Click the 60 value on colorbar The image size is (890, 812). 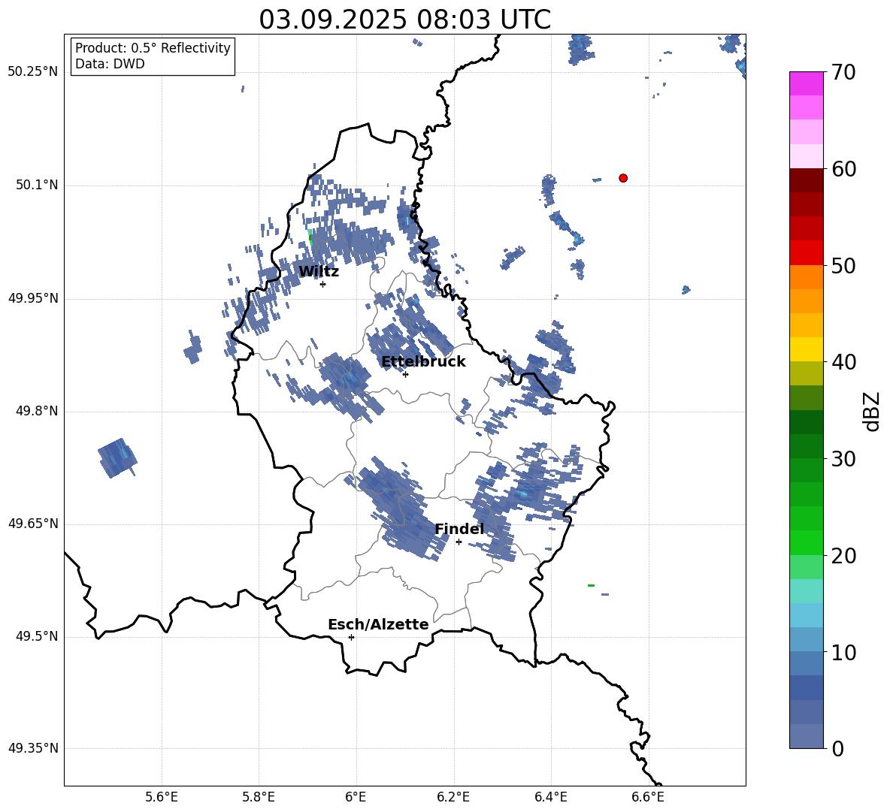point(843,169)
